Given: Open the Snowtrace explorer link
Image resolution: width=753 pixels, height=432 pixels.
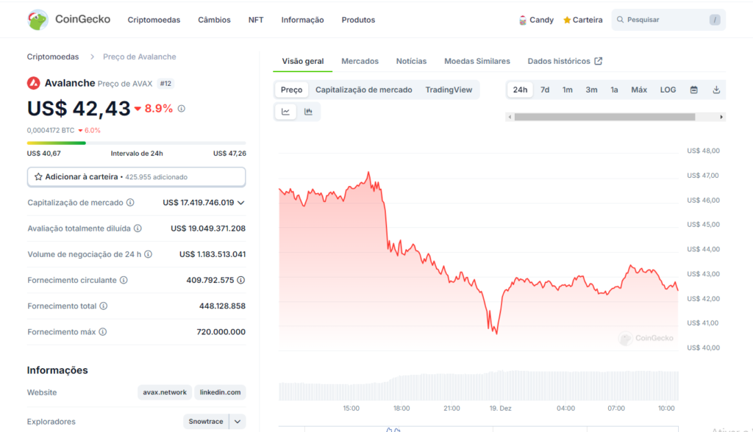Looking at the screenshot, I should 206,422.
